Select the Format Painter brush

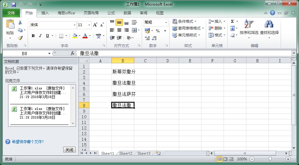[x=20, y=38]
